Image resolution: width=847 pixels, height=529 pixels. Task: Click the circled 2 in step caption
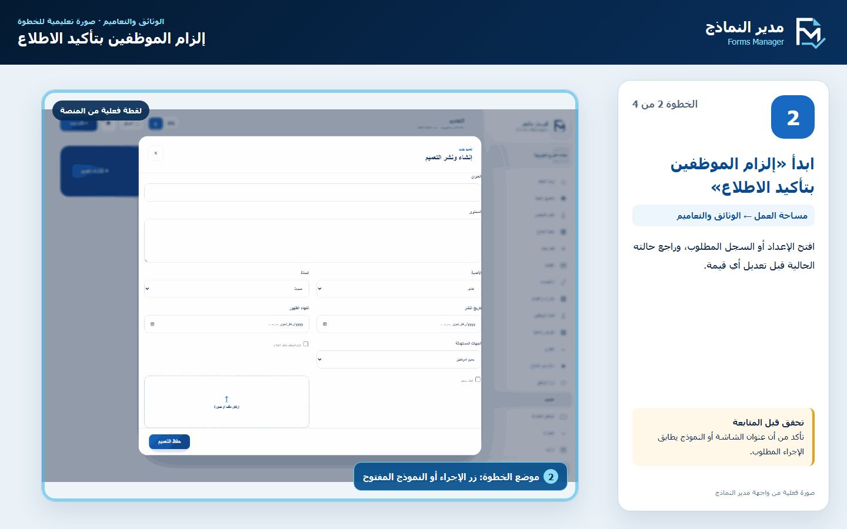pos(551,477)
